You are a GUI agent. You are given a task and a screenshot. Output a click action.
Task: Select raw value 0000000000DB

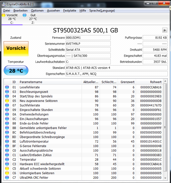(x=151, y=101)
